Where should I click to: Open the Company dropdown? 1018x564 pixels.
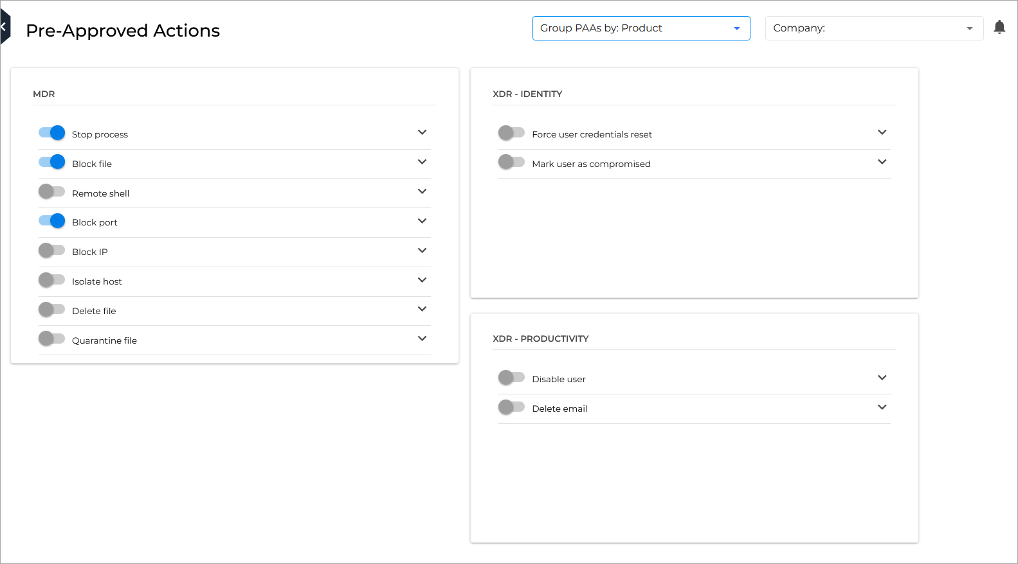pos(874,28)
